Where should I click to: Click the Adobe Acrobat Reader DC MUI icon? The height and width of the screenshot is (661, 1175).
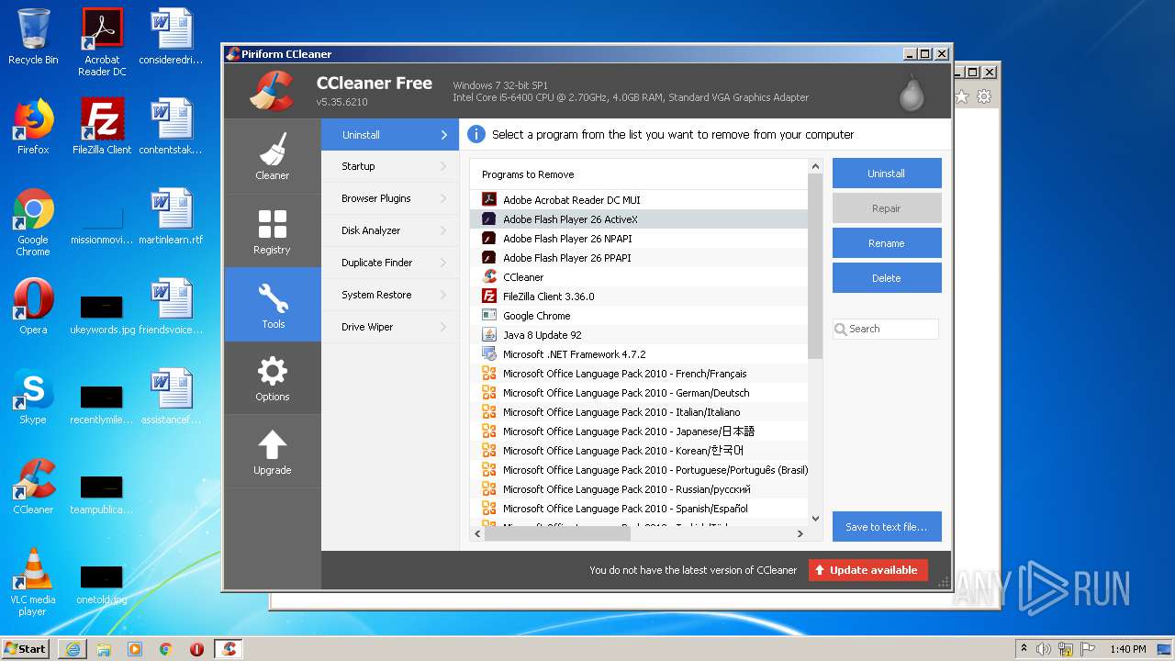coord(489,200)
